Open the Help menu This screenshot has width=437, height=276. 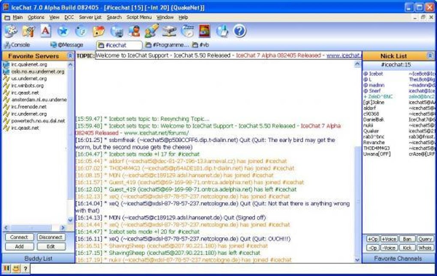pyautogui.click(x=183, y=17)
